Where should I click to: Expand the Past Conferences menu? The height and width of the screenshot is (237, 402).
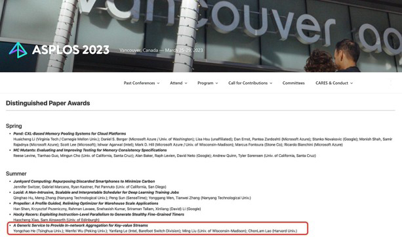142,83
